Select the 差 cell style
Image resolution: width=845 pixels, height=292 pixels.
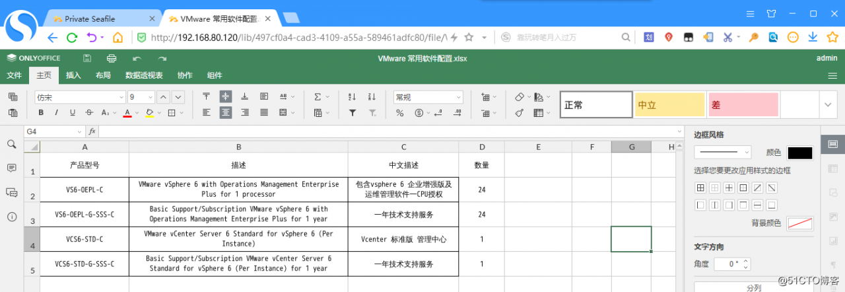[x=743, y=104]
